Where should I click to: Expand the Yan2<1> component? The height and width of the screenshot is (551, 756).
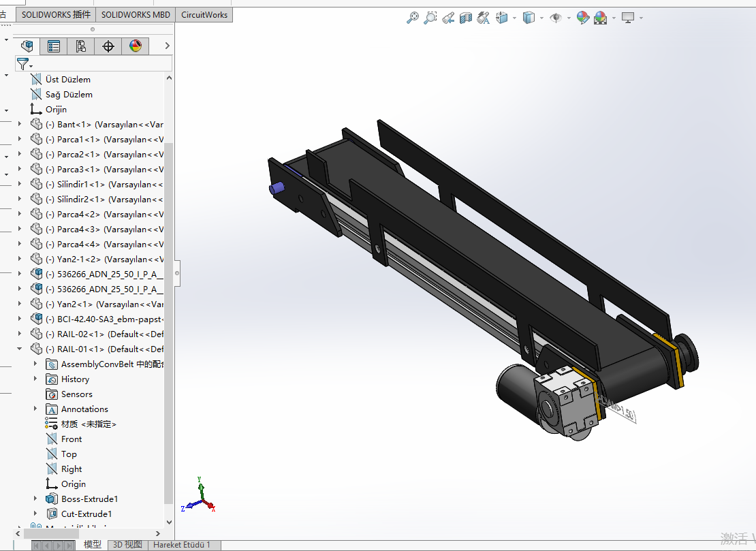coord(19,304)
